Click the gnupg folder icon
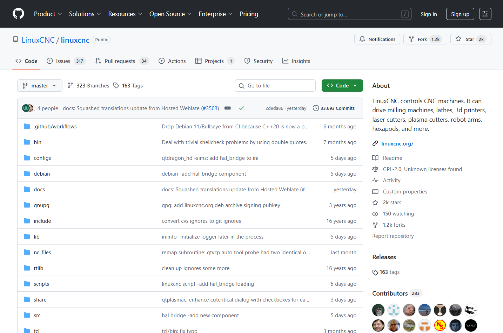Viewport: 503px width, 333px height. [27, 205]
